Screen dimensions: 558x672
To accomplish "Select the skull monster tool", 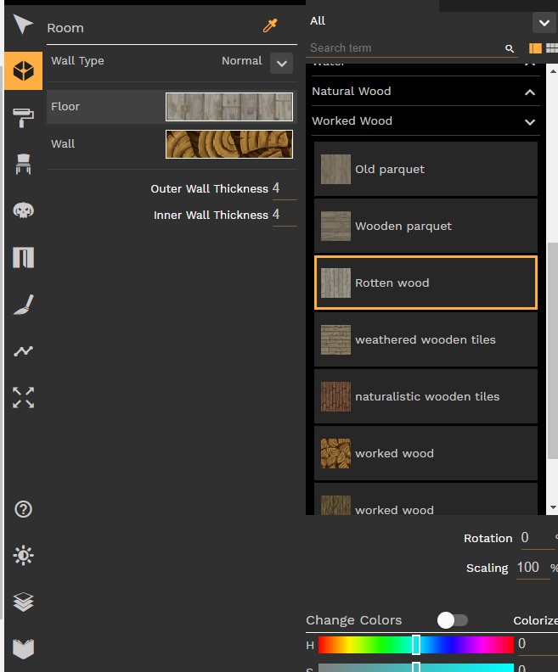I will click(23, 210).
